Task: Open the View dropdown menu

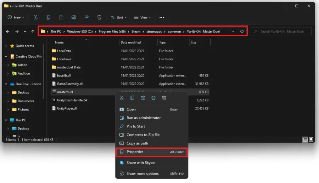Action: pos(142,17)
